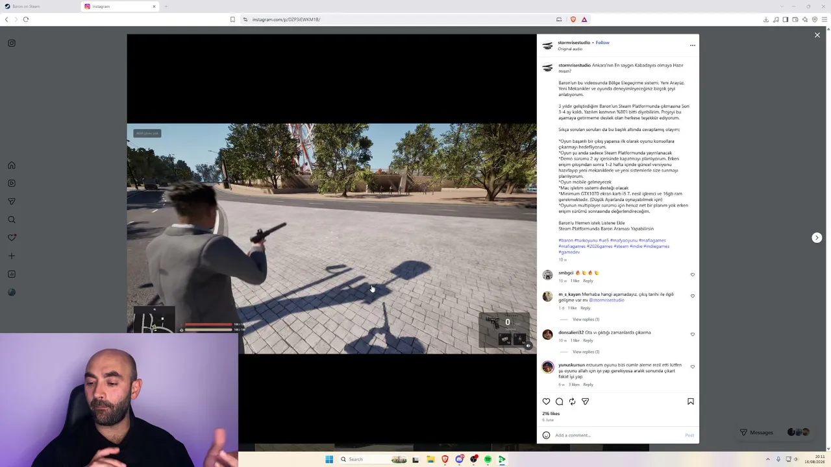Image resolution: width=831 pixels, height=467 pixels.
Task: Open Brave Wallet icon
Action: click(795, 19)
